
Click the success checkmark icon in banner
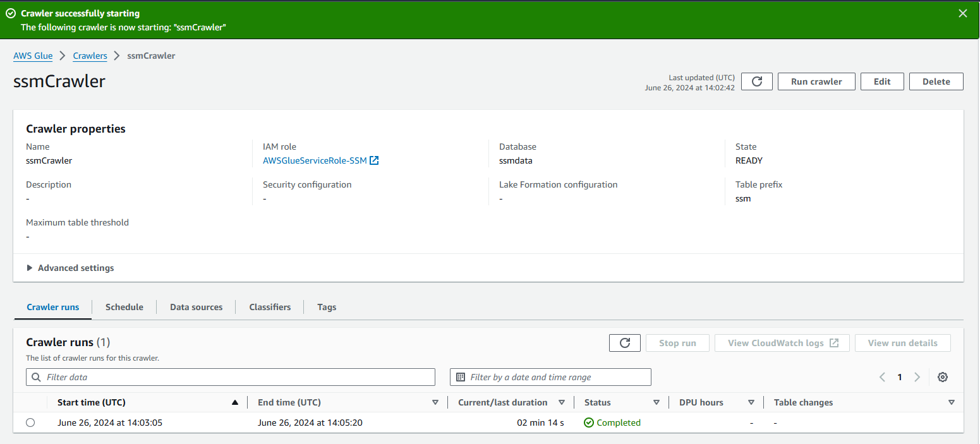click(10, 13)
